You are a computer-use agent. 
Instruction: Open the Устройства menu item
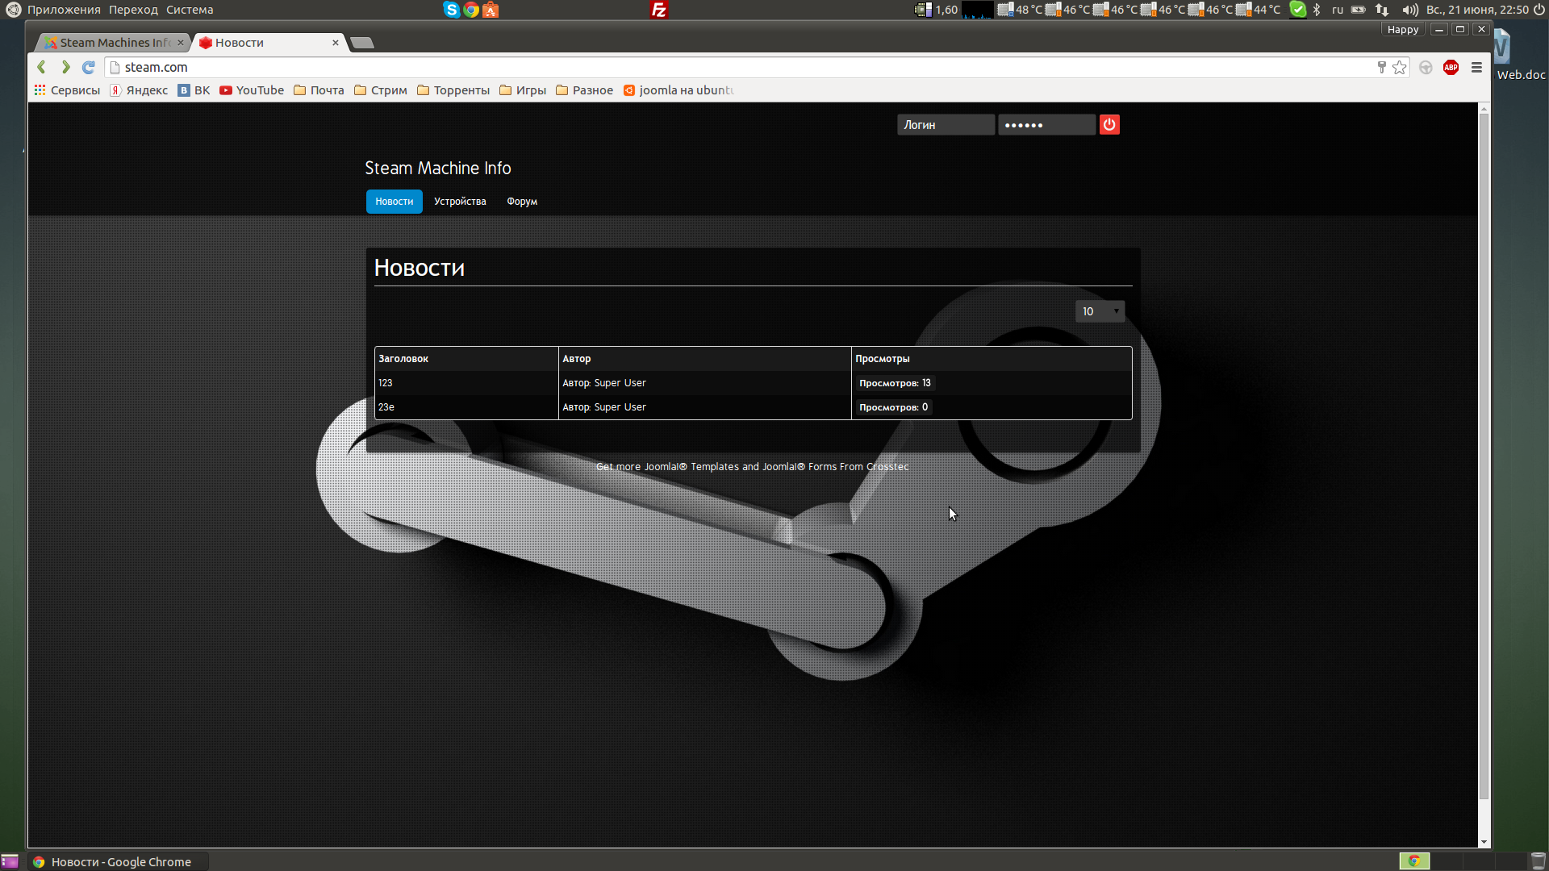(460, 202)
